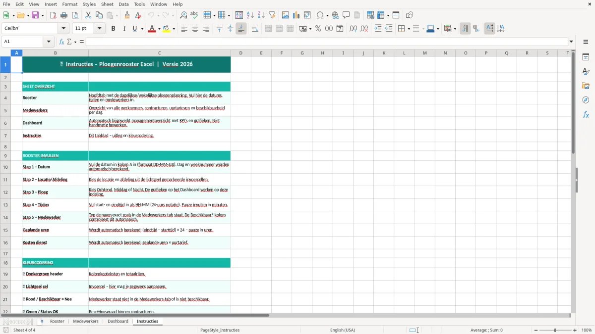595x334 pixels.
Task: Insert an image via toolbar icon
Action: 286,15
